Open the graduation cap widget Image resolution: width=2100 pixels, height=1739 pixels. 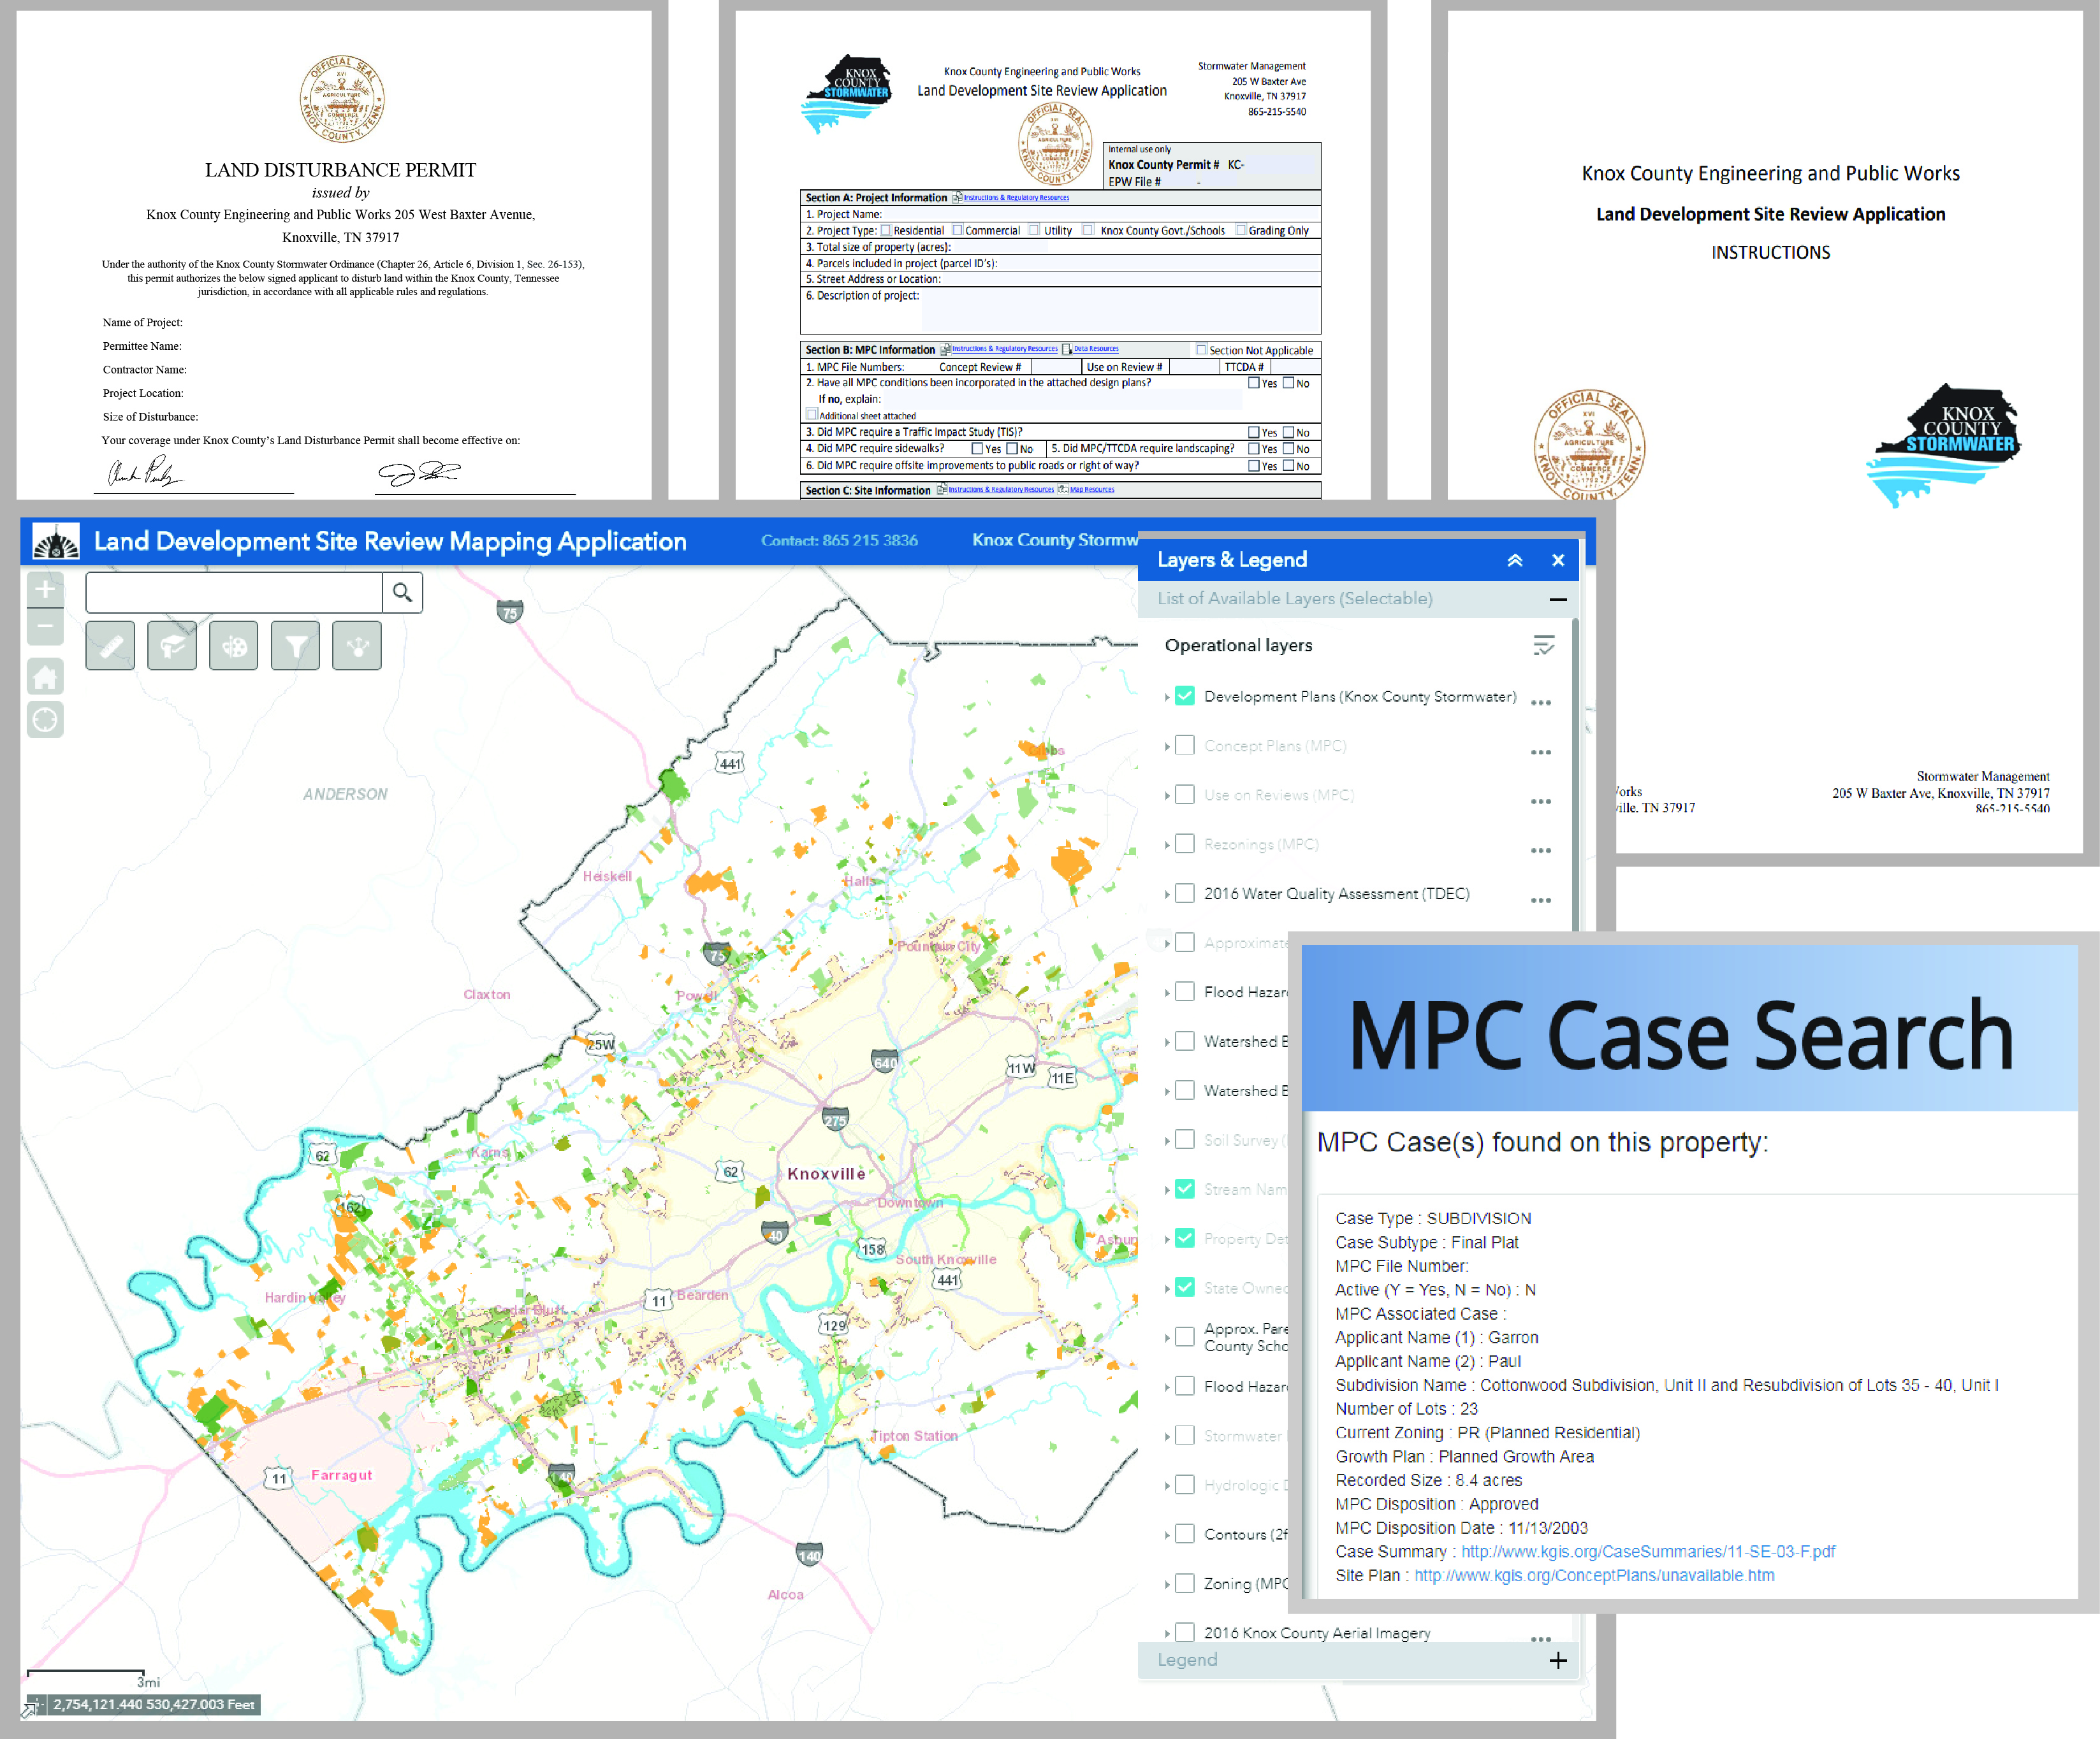pos(172,647)
